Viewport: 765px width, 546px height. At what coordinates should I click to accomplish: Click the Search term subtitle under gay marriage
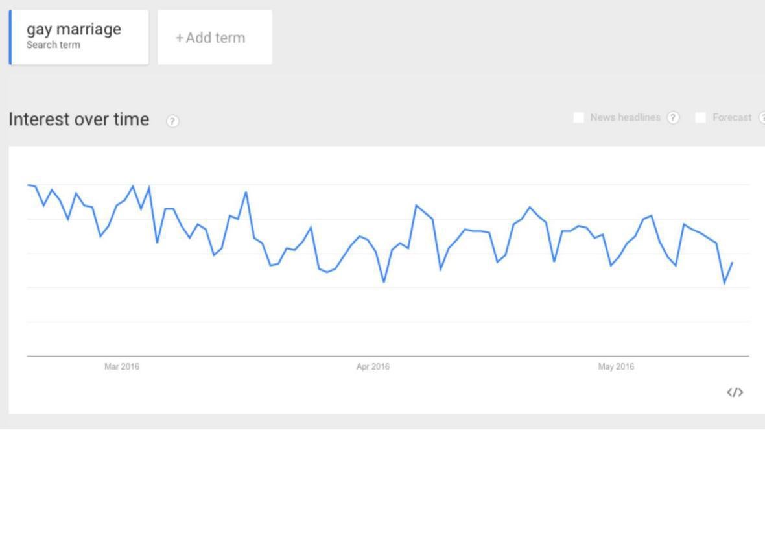53,45
